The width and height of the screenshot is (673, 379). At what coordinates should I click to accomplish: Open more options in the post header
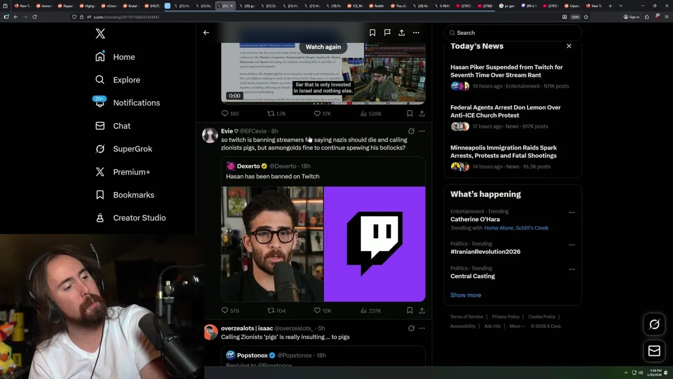[x=416, y=33]
